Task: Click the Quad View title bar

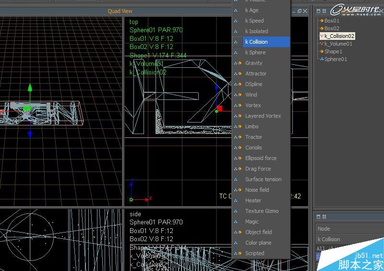Action: [x=120, y=11]
